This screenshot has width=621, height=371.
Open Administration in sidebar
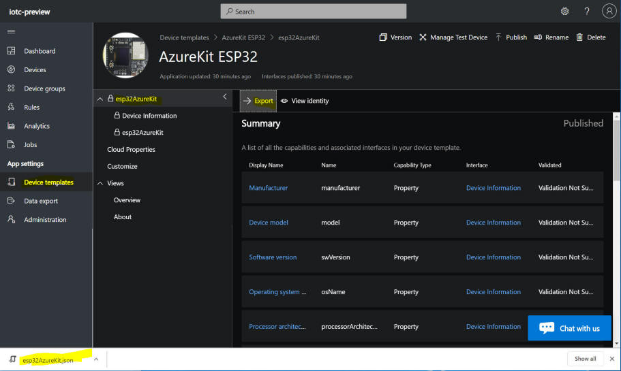point(46,219)
